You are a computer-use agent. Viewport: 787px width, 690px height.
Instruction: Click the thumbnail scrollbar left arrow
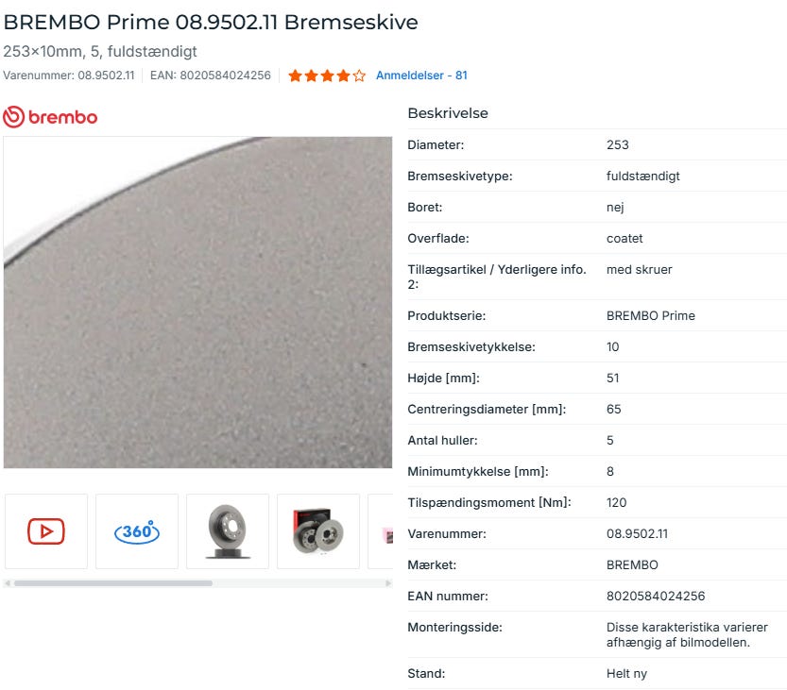[x=7, y=583]
